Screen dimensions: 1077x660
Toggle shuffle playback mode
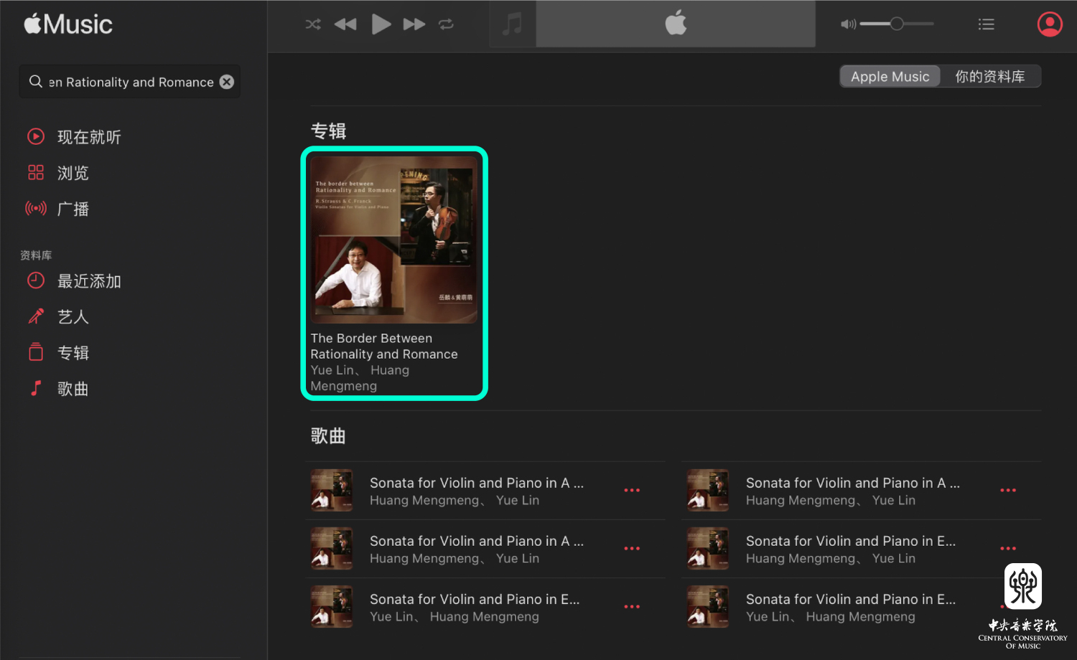point(313,24)
